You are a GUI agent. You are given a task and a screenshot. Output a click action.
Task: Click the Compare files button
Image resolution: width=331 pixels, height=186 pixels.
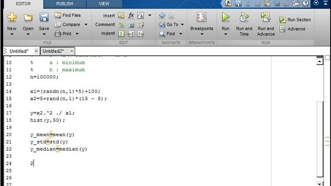pyautogui.click(x=68, y=24)
